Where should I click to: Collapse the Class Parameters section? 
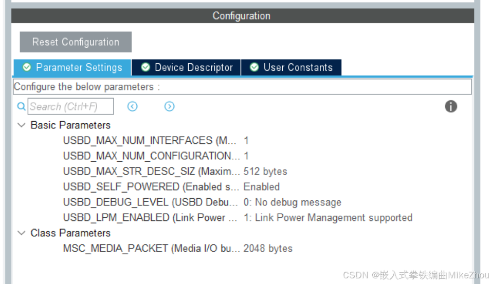click(21, 233)
